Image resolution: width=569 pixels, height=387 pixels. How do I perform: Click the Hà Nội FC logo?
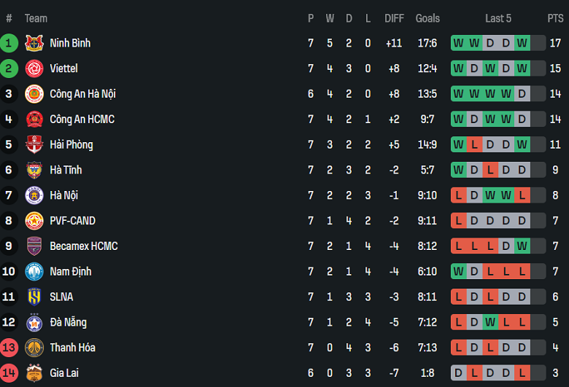(x=34, y=195)
